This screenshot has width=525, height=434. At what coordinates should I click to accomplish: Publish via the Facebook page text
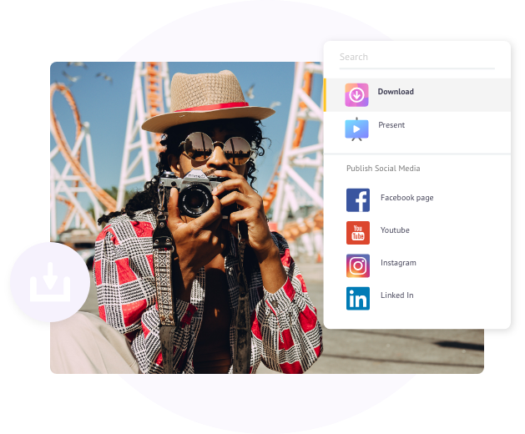click(x=406, y=198)
